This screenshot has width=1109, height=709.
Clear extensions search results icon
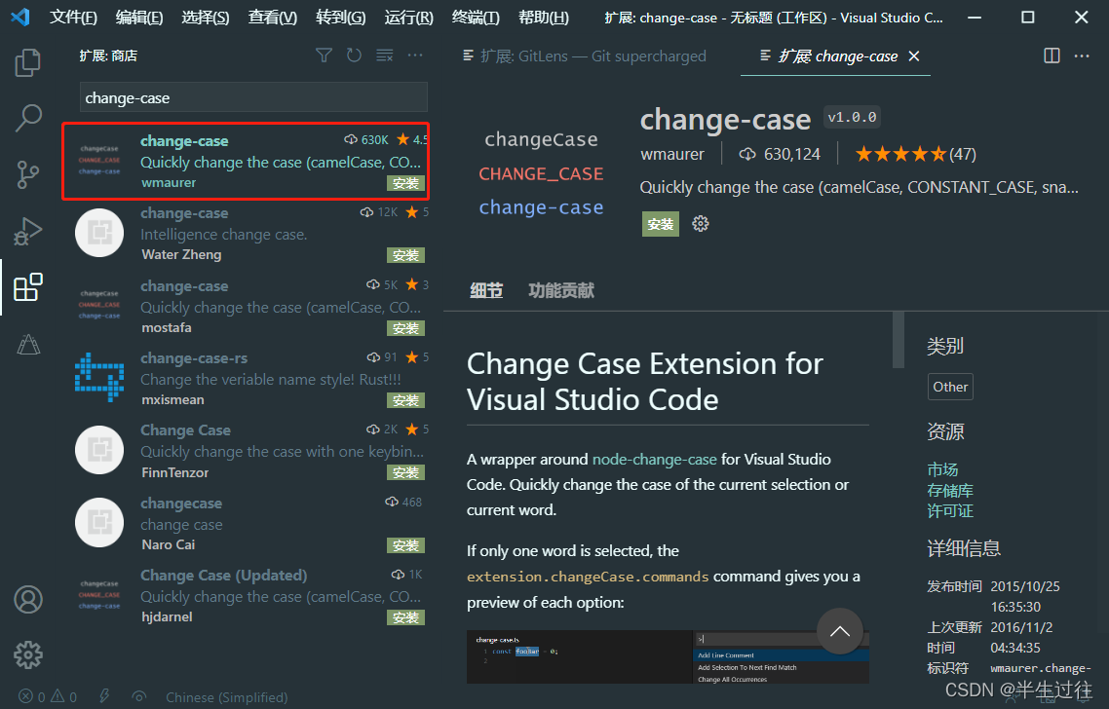(x=385, y=56)
